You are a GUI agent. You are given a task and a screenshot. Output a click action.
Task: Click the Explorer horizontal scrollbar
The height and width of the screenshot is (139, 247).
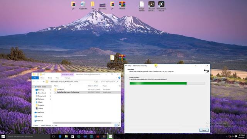[x=83, y=123]
